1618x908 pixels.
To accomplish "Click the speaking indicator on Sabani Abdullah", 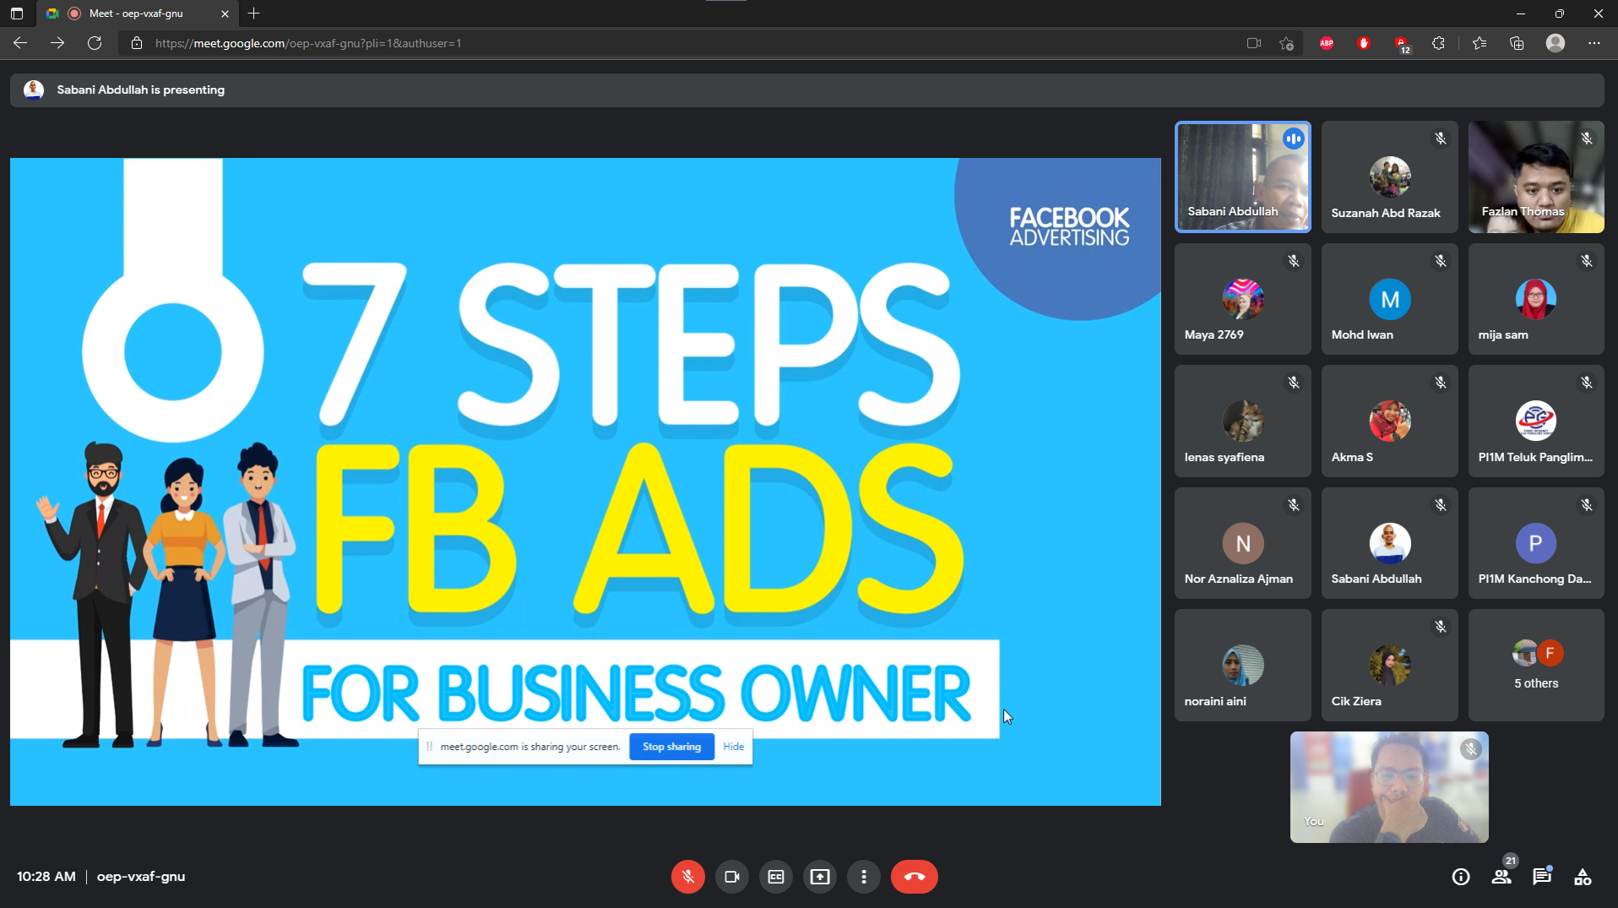I will pos(1293,139).
